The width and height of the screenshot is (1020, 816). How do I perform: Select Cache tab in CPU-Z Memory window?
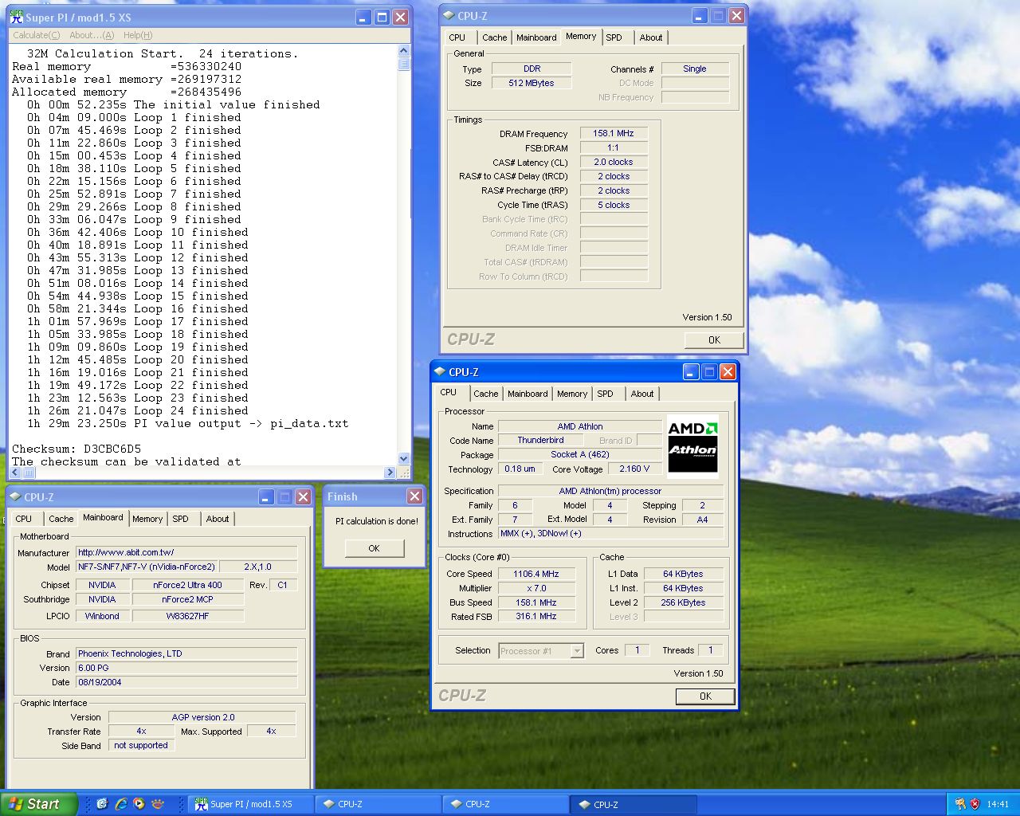click(494, 37)
